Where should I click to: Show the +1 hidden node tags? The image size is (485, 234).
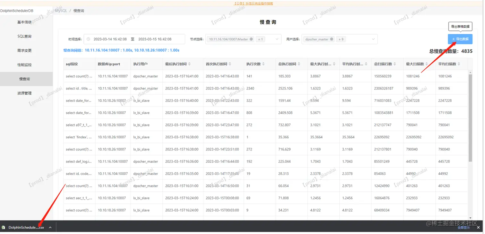260,39
